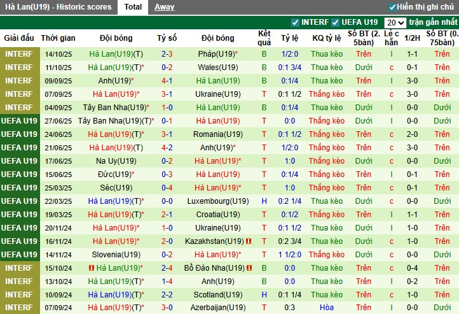Click INTERF label on 11/10/25 row

pos(19,68)
